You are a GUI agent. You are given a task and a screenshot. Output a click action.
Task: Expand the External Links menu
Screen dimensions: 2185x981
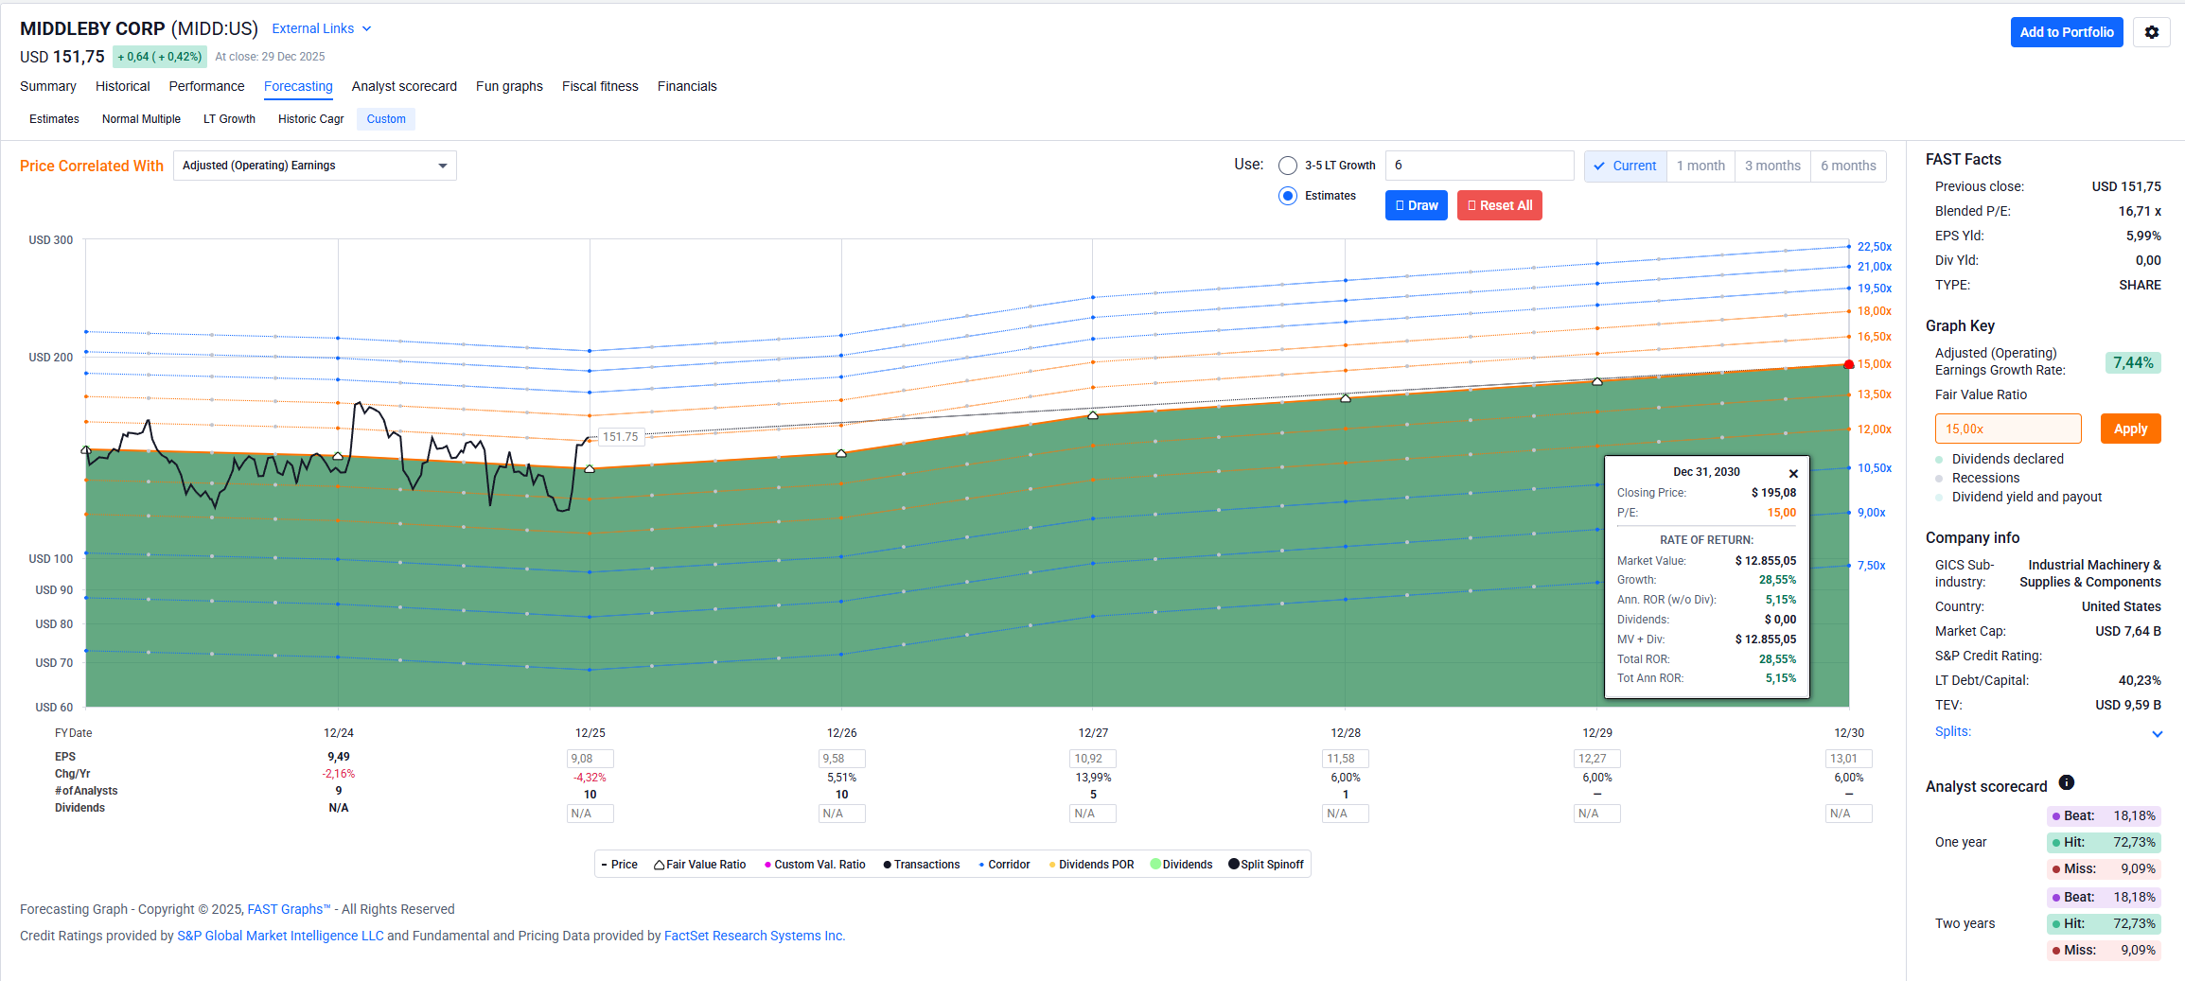[x=321, y=29]
